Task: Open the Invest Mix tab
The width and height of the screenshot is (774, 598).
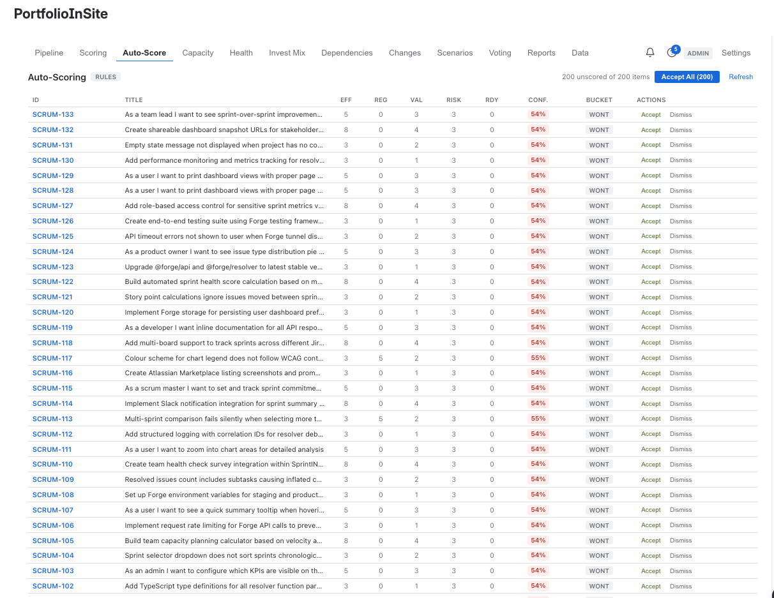Action: tap(287, 53)
